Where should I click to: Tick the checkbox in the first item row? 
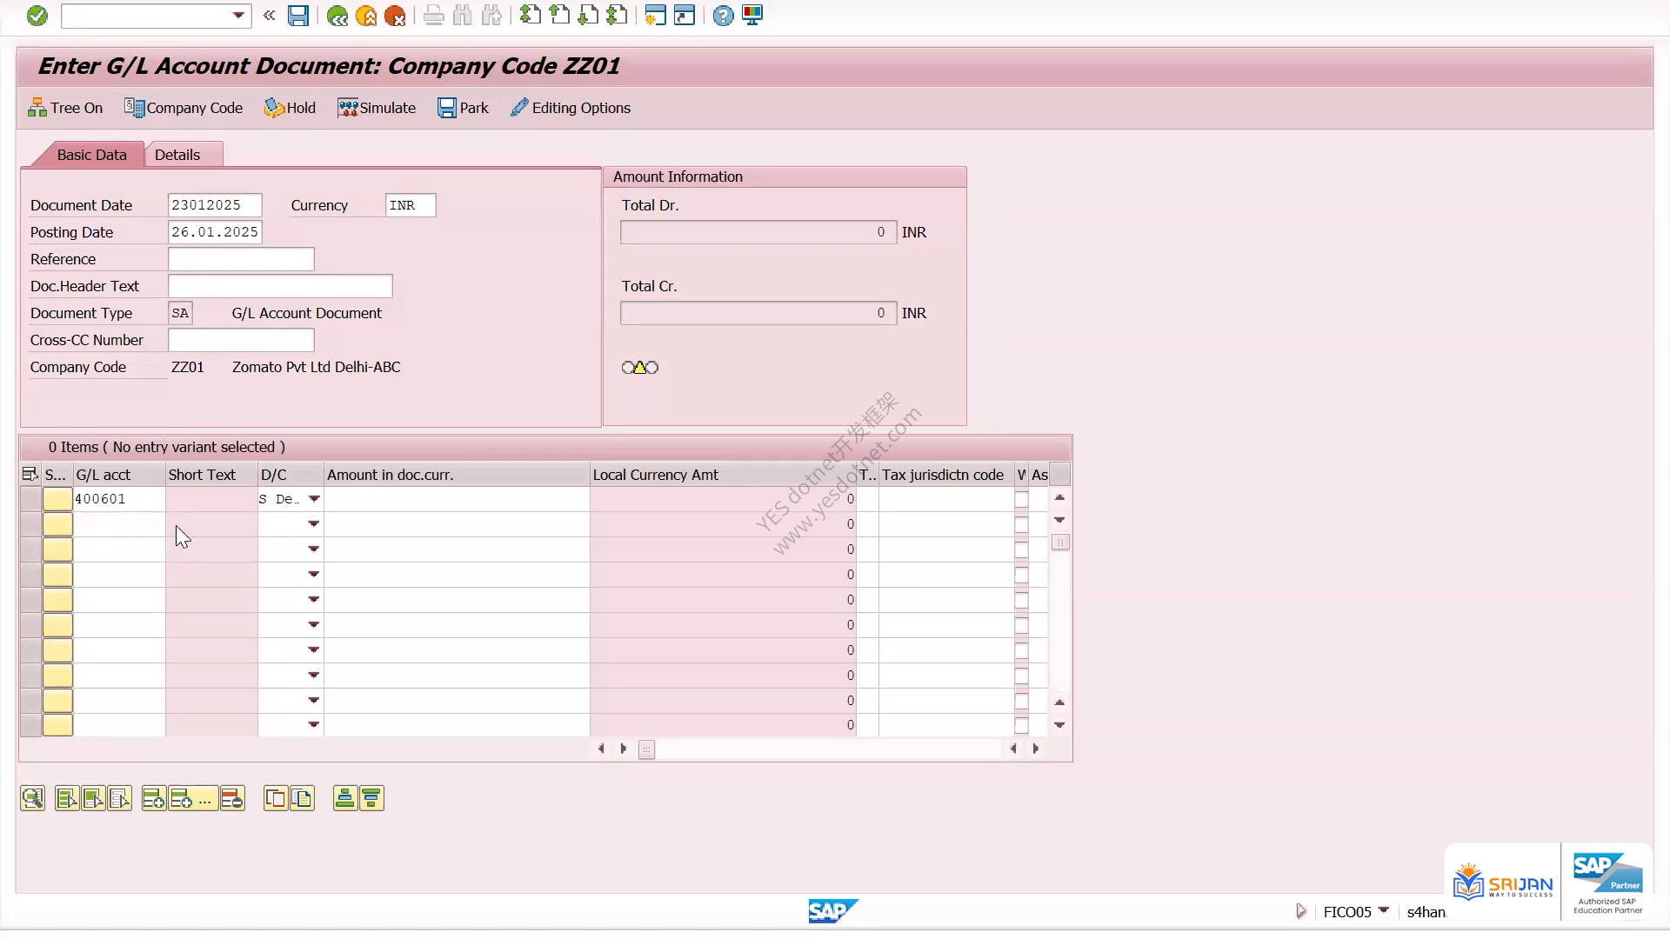tap(1022, 499)
